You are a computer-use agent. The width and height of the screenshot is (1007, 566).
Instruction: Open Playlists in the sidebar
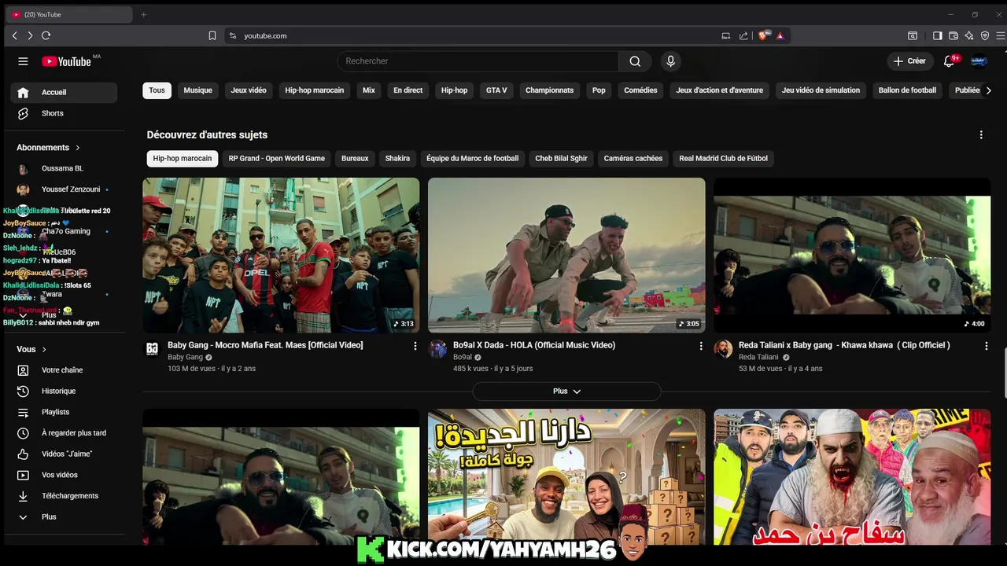click(x=64, y=412)
